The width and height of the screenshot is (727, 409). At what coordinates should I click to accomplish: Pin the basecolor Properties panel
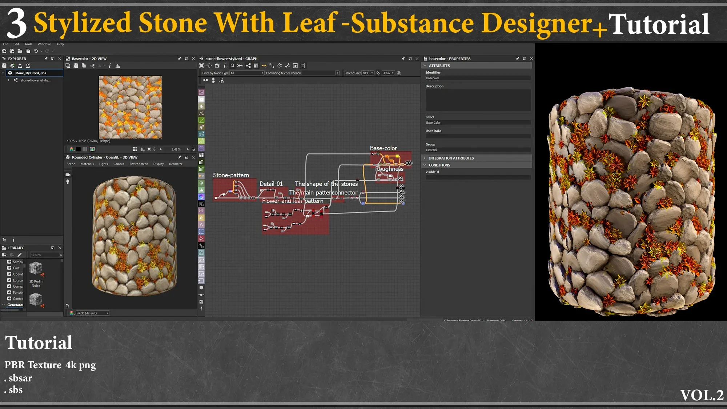[x=518, y=59]
